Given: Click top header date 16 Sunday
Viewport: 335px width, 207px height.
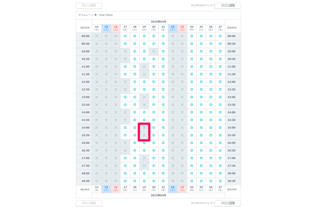Looking at the screenshot, I should coord(116,28).
